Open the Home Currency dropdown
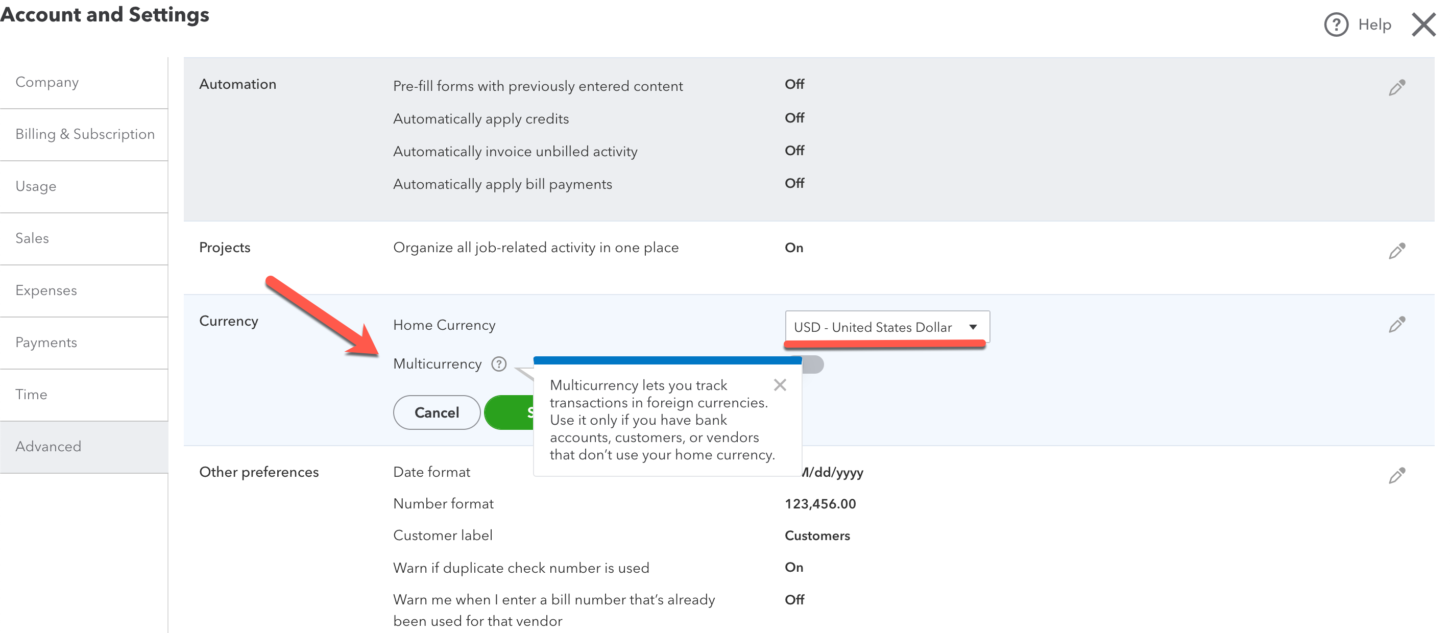Viewport: 1450px width, 633px height. coord(873,327)
